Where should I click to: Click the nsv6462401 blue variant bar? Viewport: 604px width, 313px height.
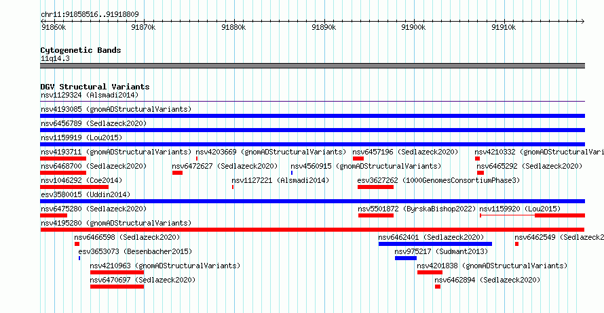point(435,244)
